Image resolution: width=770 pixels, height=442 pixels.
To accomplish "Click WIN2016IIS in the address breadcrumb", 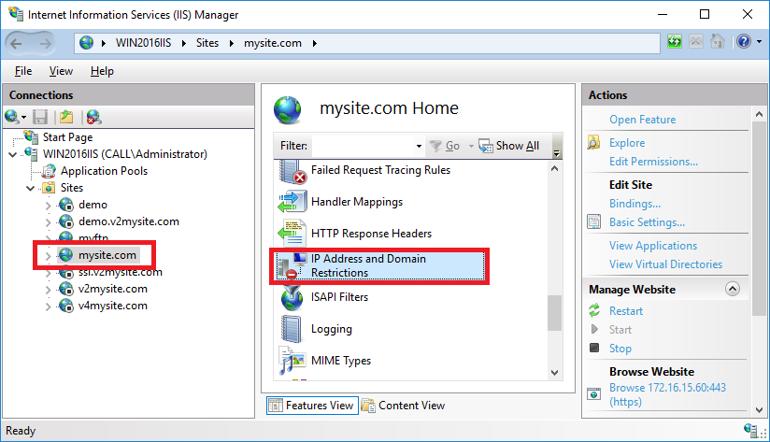I will [x=143, y=43].
